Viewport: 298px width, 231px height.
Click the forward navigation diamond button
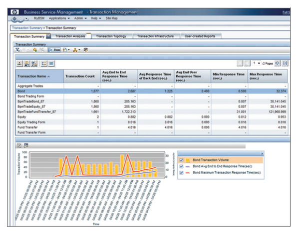[x=21, y=18]
